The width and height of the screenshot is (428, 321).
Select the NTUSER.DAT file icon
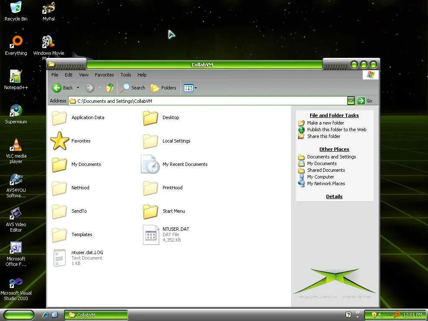click(151, 235)
